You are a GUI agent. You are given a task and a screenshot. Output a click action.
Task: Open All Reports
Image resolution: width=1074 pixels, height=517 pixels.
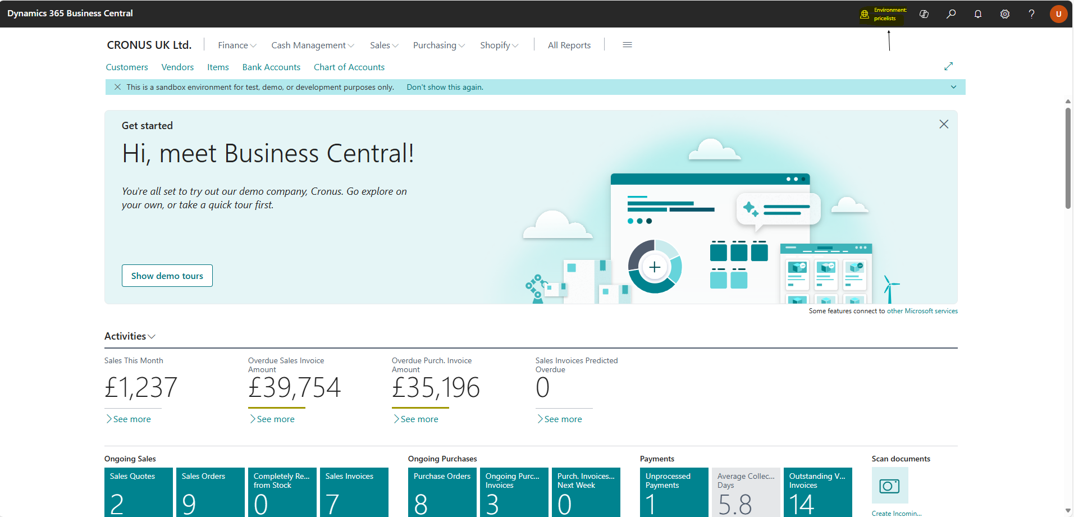pos(569,45)
